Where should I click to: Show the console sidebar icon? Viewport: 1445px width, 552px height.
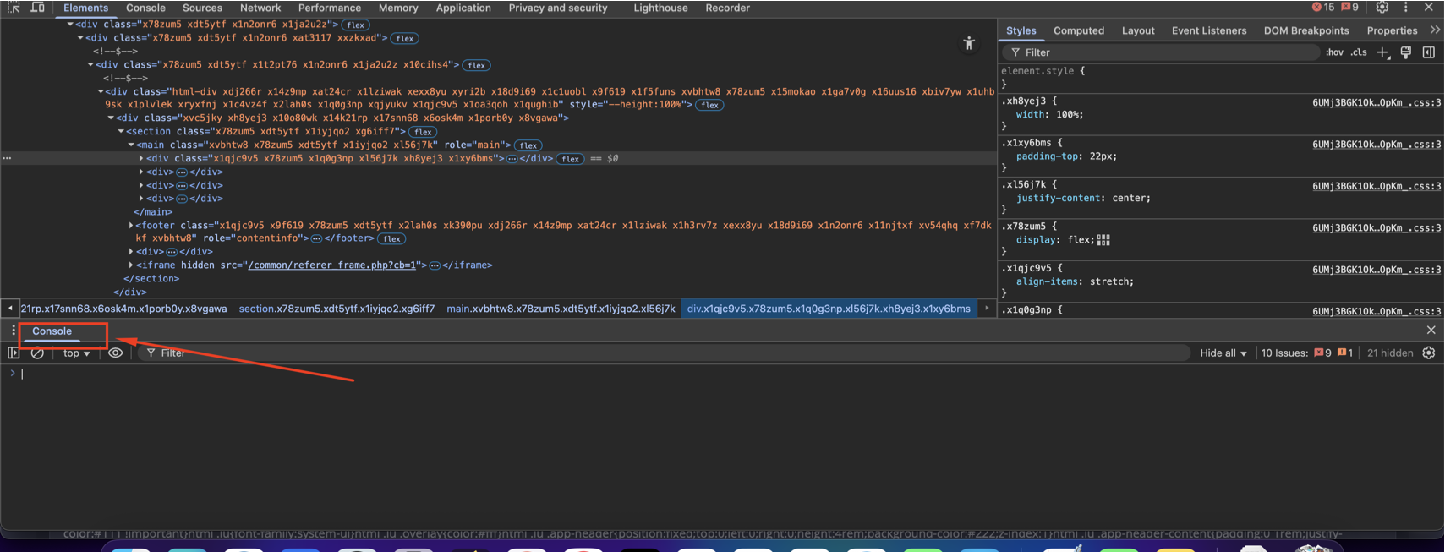14,353
